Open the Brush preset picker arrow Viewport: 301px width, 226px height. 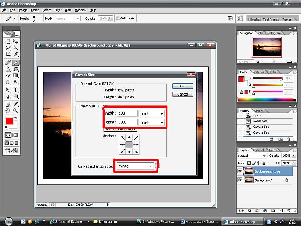pyautogui.click(x=40, y=18)
